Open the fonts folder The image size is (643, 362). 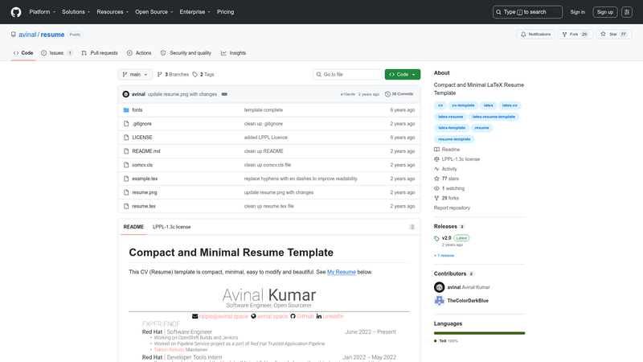coord(137,110)
